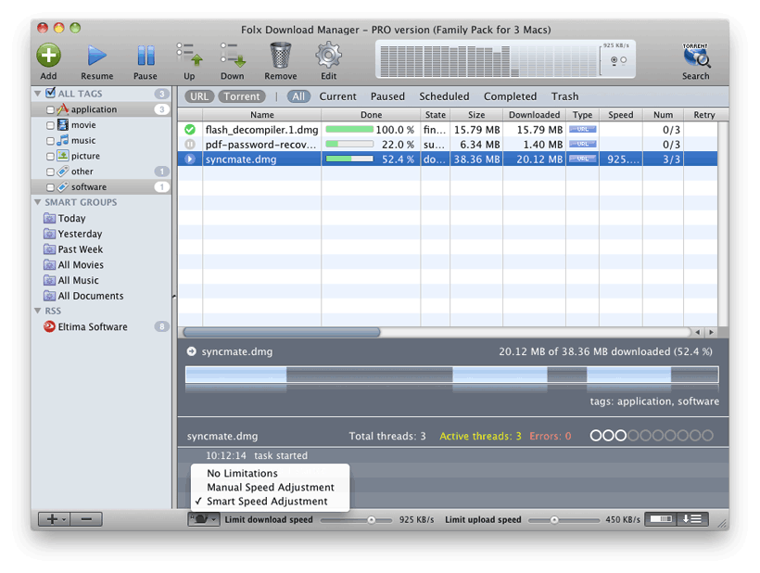Move the download Up in the queue
Viewport: 760px width, 573px height.
(x=189, y=55)
